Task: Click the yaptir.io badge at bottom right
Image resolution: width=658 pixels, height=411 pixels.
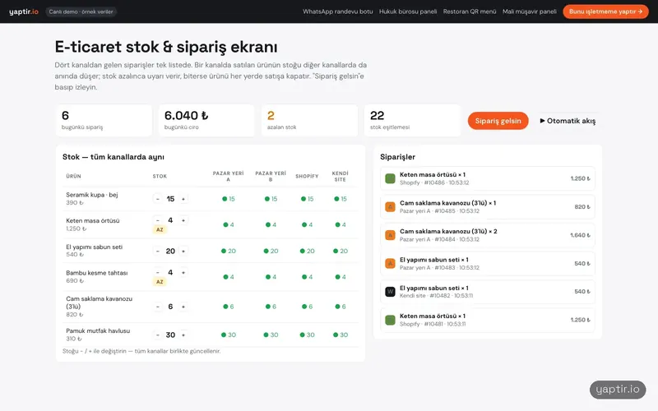Action: 618,390
